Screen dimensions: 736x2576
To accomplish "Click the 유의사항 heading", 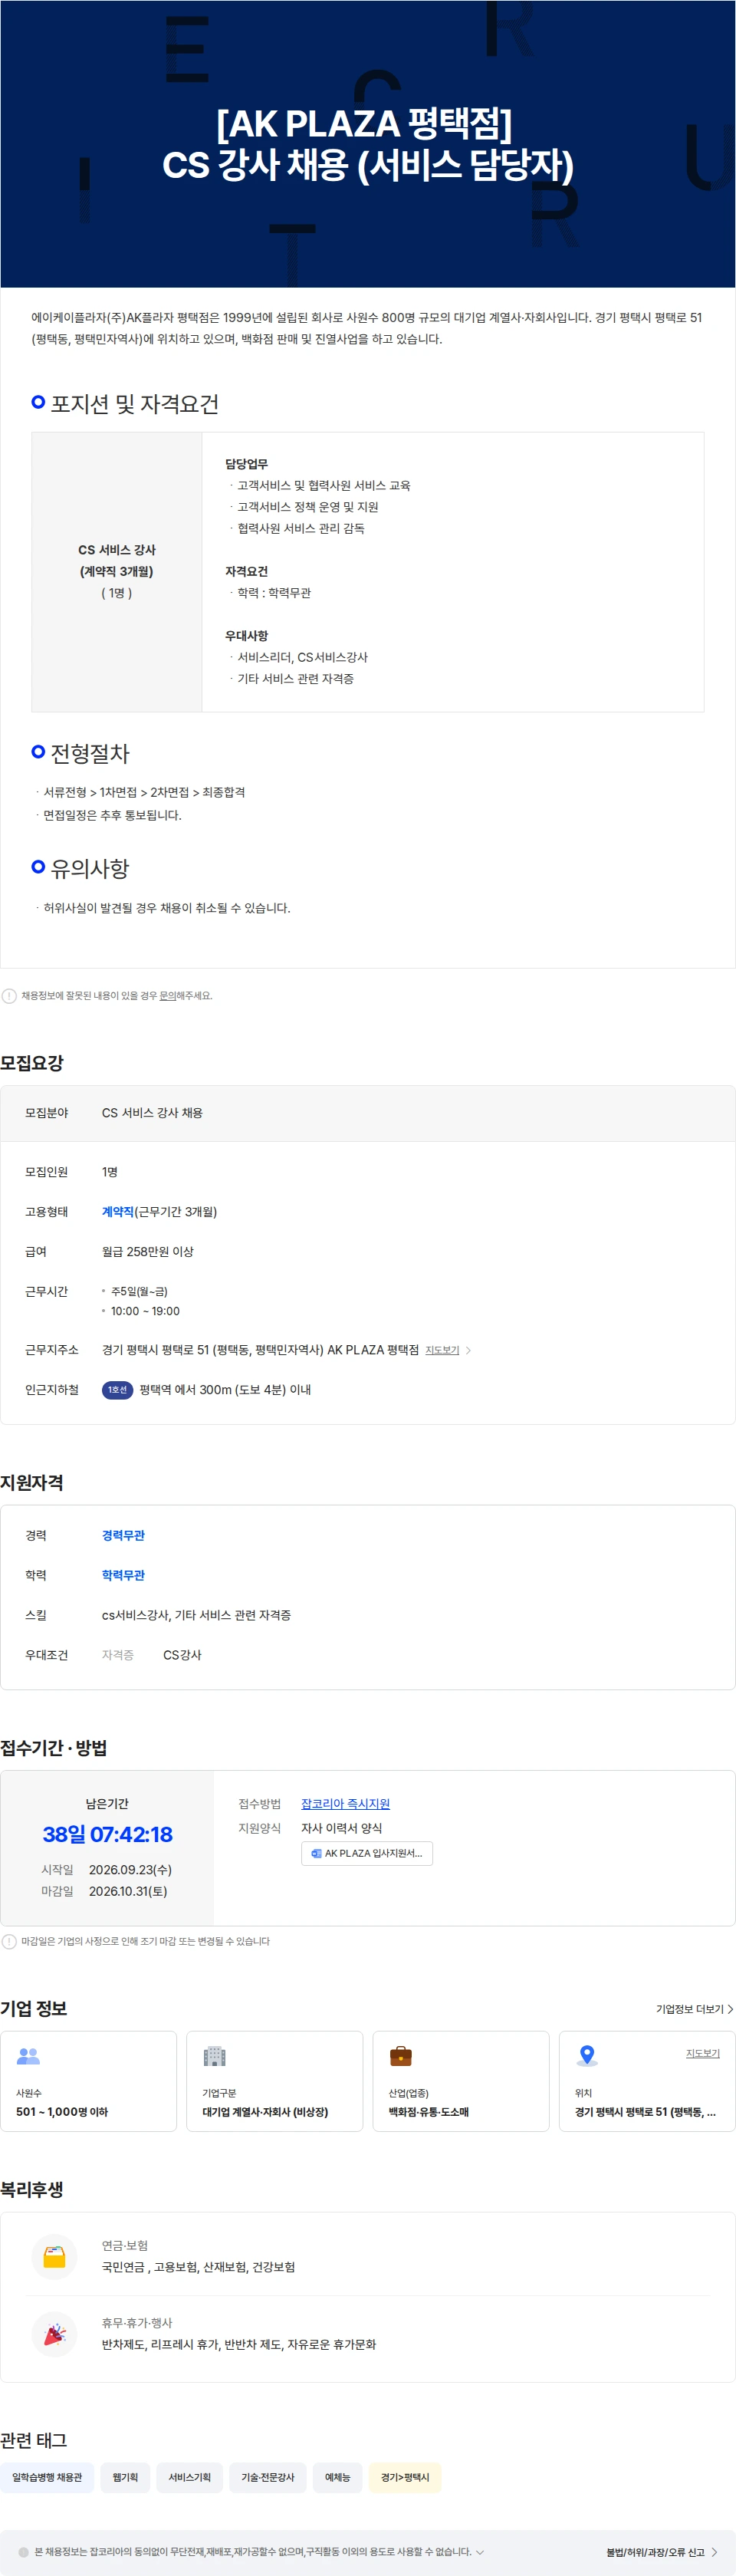I will point(90,868).
